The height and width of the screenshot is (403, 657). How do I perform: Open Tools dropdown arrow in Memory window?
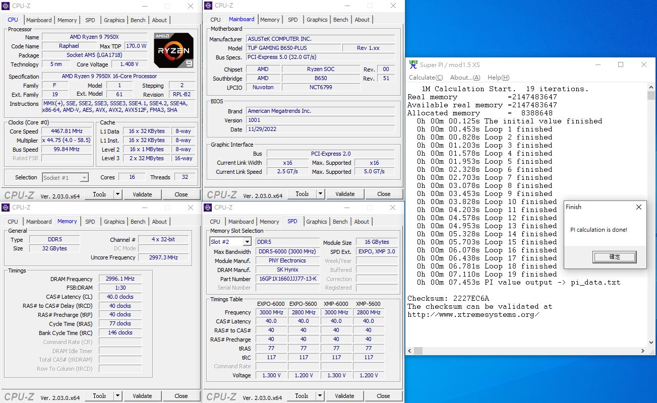(117, 396)
